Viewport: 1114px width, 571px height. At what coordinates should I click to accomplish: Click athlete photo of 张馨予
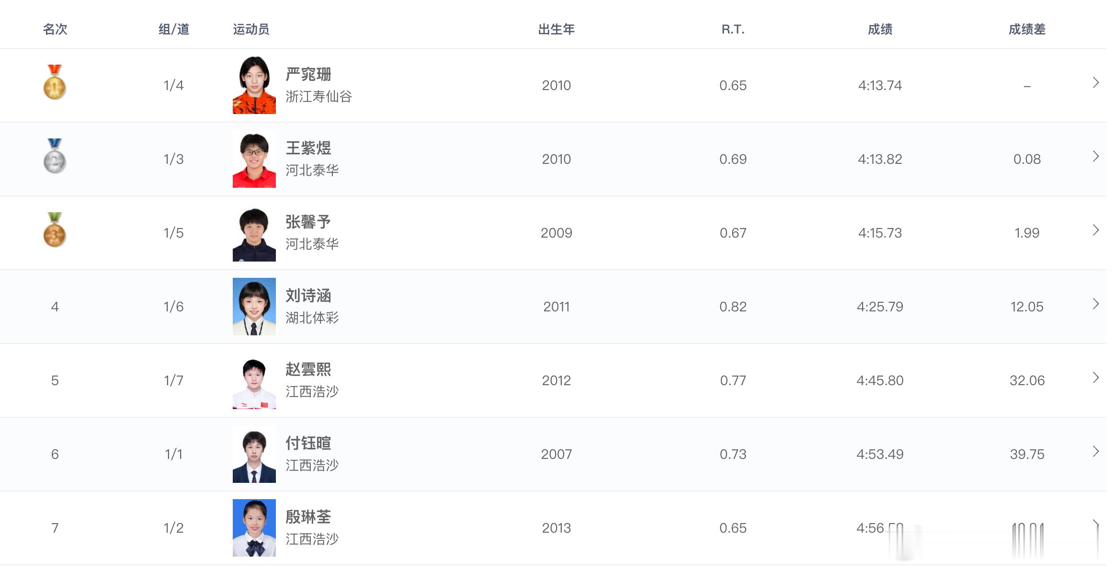(254, 233)
